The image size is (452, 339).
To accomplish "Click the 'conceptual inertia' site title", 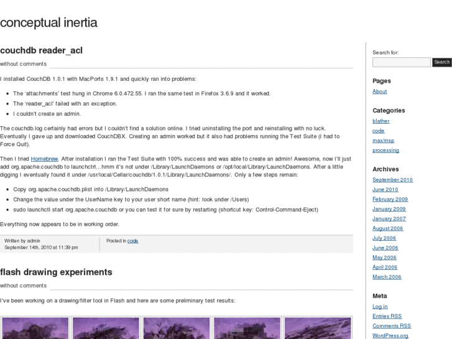I will 48,23.
